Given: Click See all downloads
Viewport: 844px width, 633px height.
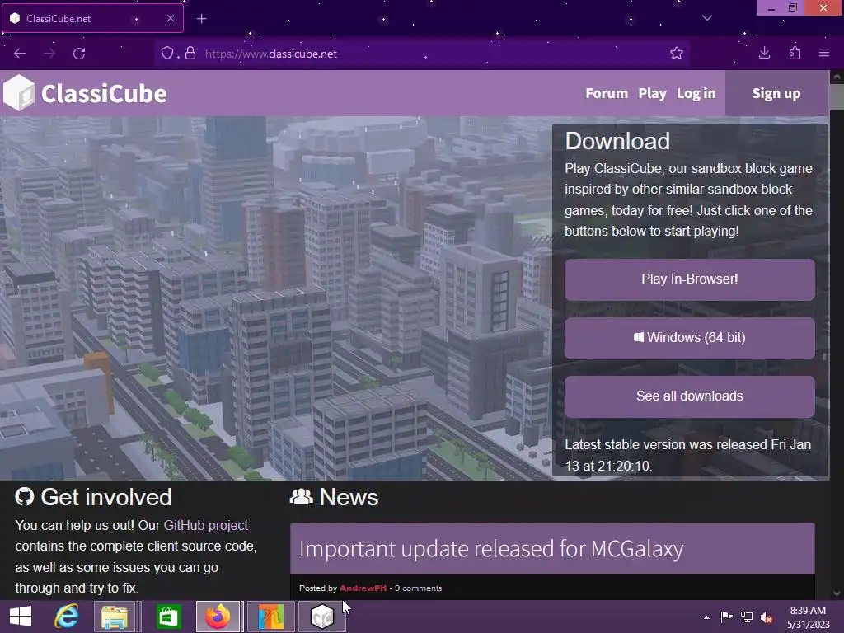Looking at the screenshot, I should (x=690, y=396).
